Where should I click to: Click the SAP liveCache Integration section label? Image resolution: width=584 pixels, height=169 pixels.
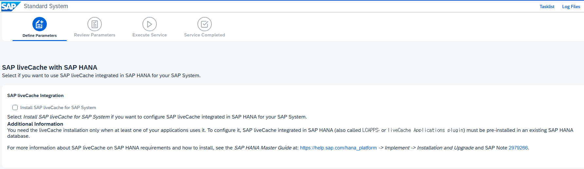pos(35,95)
